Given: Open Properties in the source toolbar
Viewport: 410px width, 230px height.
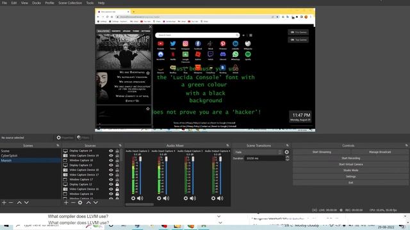Looking at the screenshot, I should tap(65, 138).
